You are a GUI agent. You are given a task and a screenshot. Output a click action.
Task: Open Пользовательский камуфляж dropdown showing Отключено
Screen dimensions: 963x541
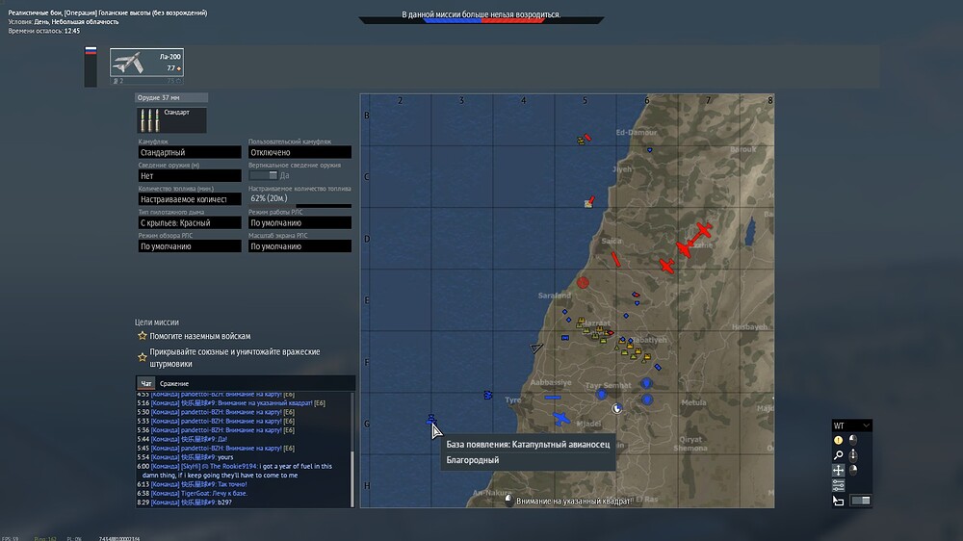tap(299, 152)
